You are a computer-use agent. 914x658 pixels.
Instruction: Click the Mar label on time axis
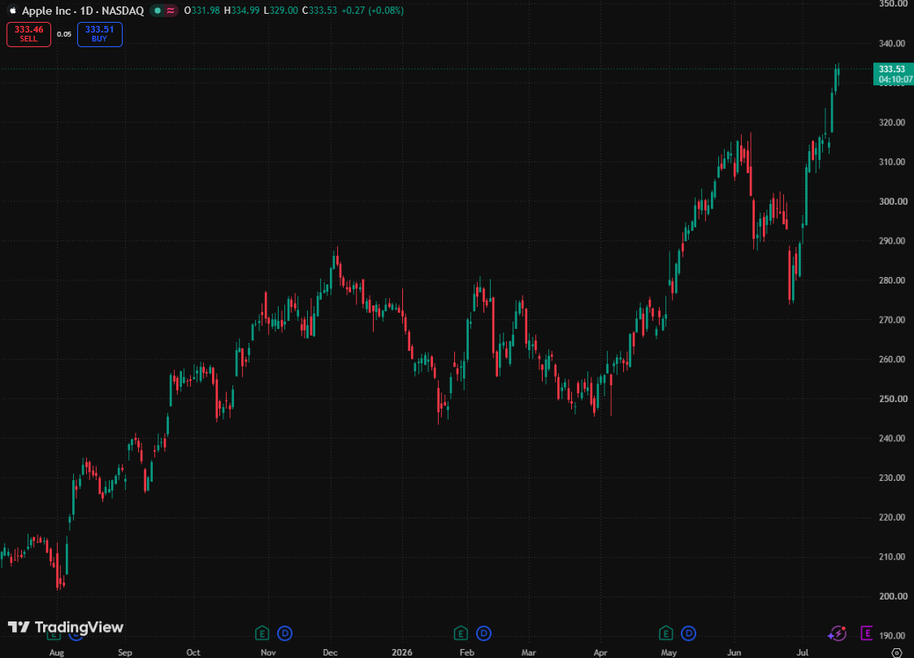(528, 653)
